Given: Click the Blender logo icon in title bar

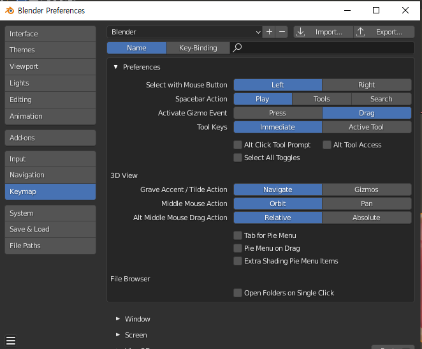Looking at the screenshot, I should pos(10,10).
